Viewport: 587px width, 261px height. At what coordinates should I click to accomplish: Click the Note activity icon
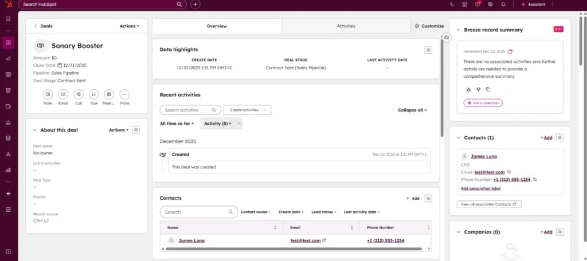click(x=48, y=94)
